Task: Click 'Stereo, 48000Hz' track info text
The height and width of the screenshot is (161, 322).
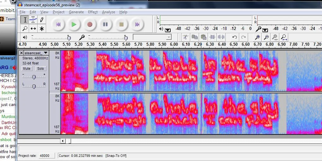Action: tap(35, 58)
